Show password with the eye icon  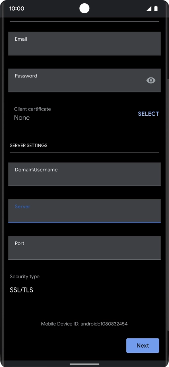(x=151, y=80)
